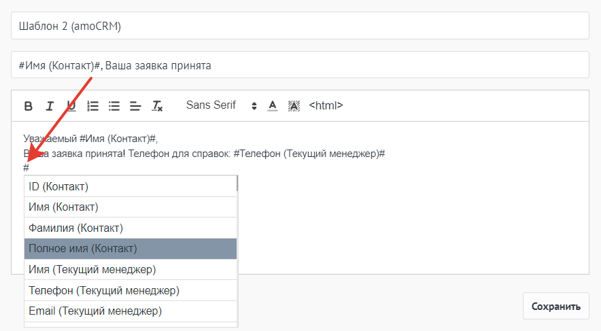The width and height of the screenshot is (601, 331).
Task: Select highlighted "Полное имя (Контакт)" option
Action: click(x=131, y=249)
